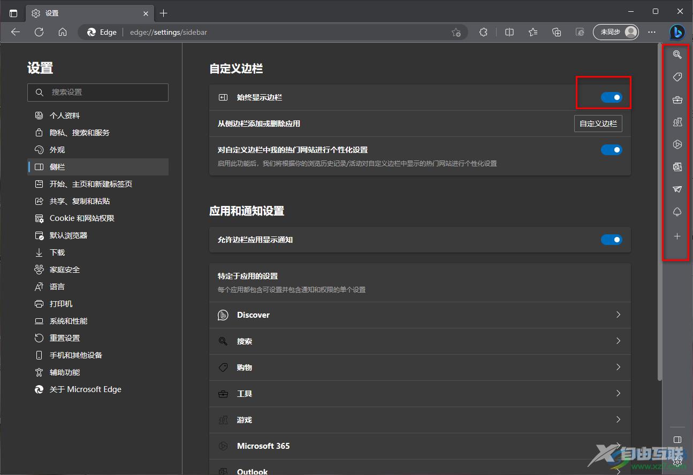The height and width of the screenshot is (475, 693).
Task: Open the Search app in Edge sidebar
Action: [677, 55]
